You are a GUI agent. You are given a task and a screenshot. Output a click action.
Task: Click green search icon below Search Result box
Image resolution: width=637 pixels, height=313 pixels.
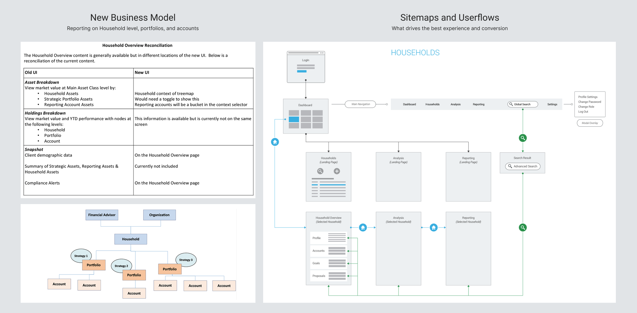tap(523, 227)
